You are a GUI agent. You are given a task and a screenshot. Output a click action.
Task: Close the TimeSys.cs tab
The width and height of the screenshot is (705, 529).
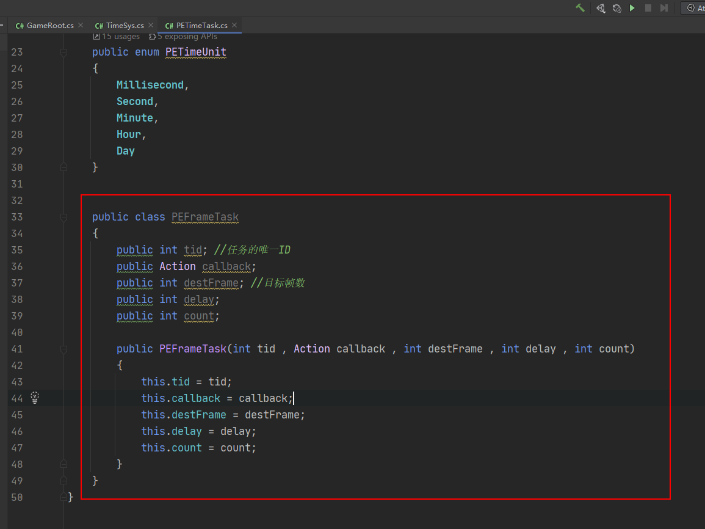(x=151, y=25)
